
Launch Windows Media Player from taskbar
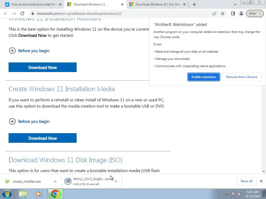(39, 194)
